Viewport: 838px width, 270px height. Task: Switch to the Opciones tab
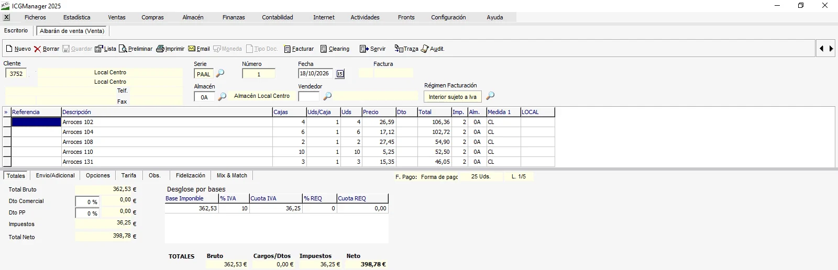pos(98,175)
